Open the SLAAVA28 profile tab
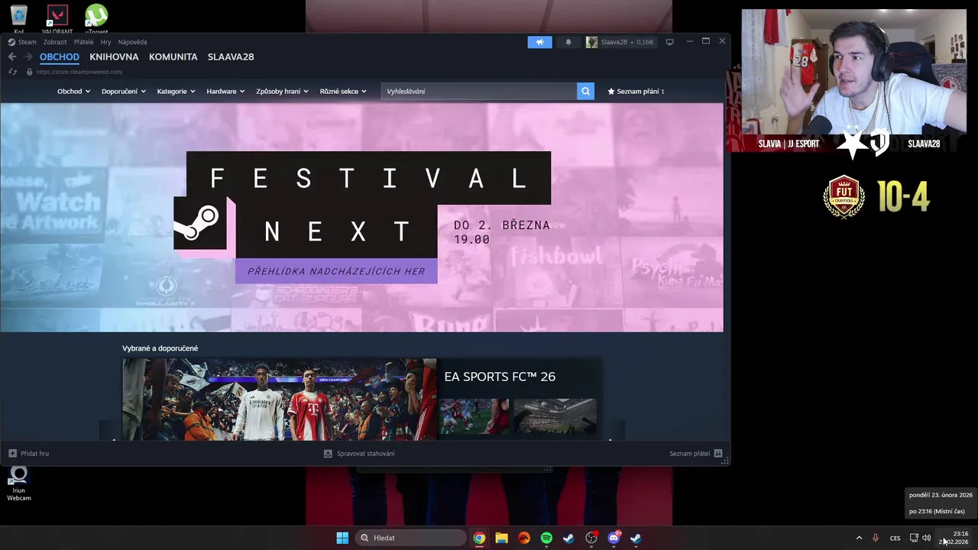The height and width of the screenshot is (550, 978). coord(231,57)
